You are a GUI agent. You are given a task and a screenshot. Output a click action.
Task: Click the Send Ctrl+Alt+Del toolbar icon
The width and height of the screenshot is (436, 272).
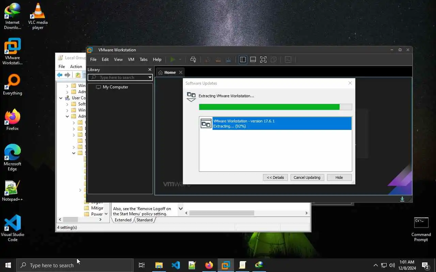click(x=193, y=60)
